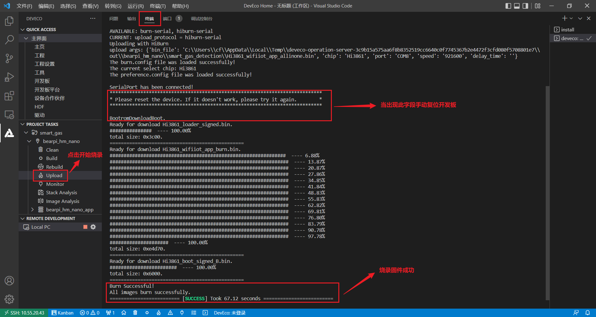
Task: Open the 文件(F) menu
Action: point(24,6)
